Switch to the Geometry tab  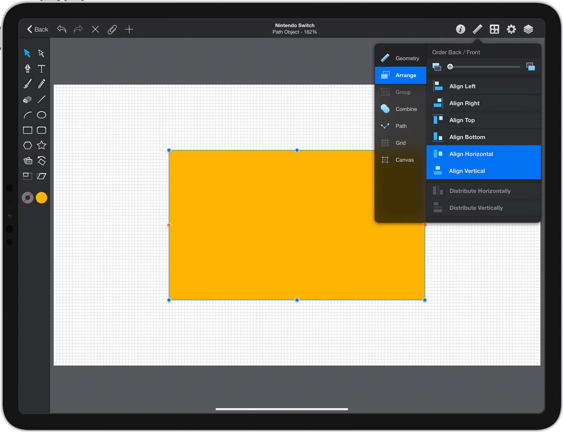point(400,58)
